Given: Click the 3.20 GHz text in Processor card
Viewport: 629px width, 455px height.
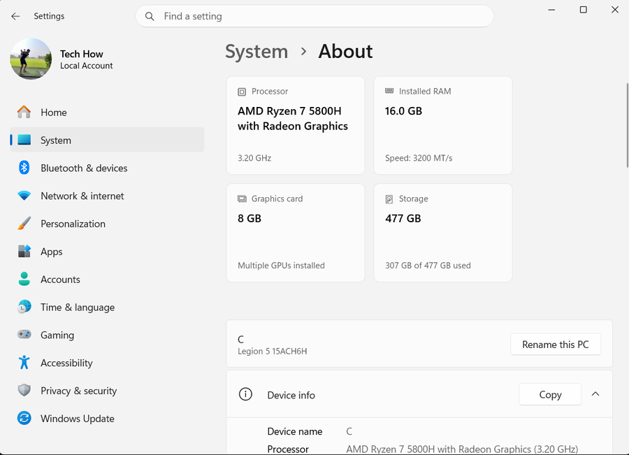Looking at the screenshot, I should [x=254, y=158].
